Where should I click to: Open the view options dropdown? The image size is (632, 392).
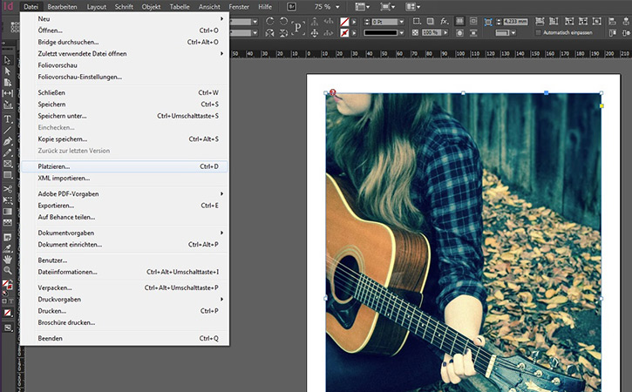click(x=362, y=7)
